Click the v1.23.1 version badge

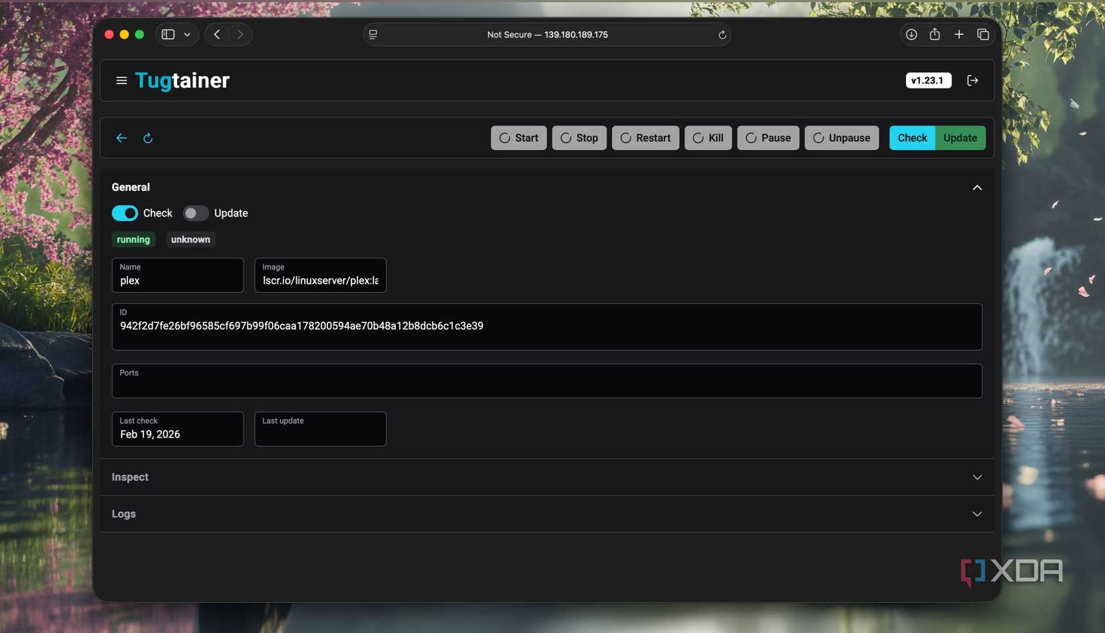click(928, 80)
